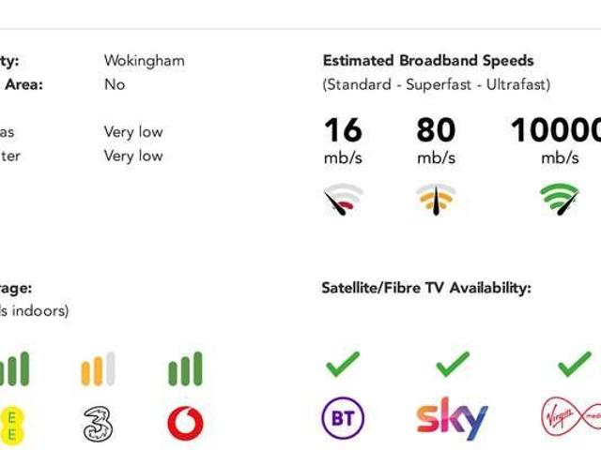
Task: Click the Vodafone logo icon
Action: click(x=185, y=423)
